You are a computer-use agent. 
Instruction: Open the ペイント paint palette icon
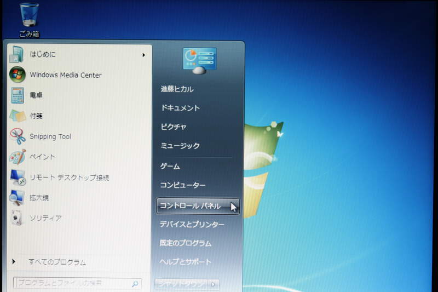pyautogui.click(x=18, y=157)
